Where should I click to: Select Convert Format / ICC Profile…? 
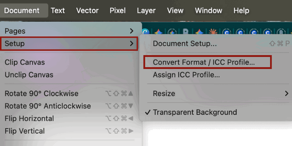pos(204,62)
